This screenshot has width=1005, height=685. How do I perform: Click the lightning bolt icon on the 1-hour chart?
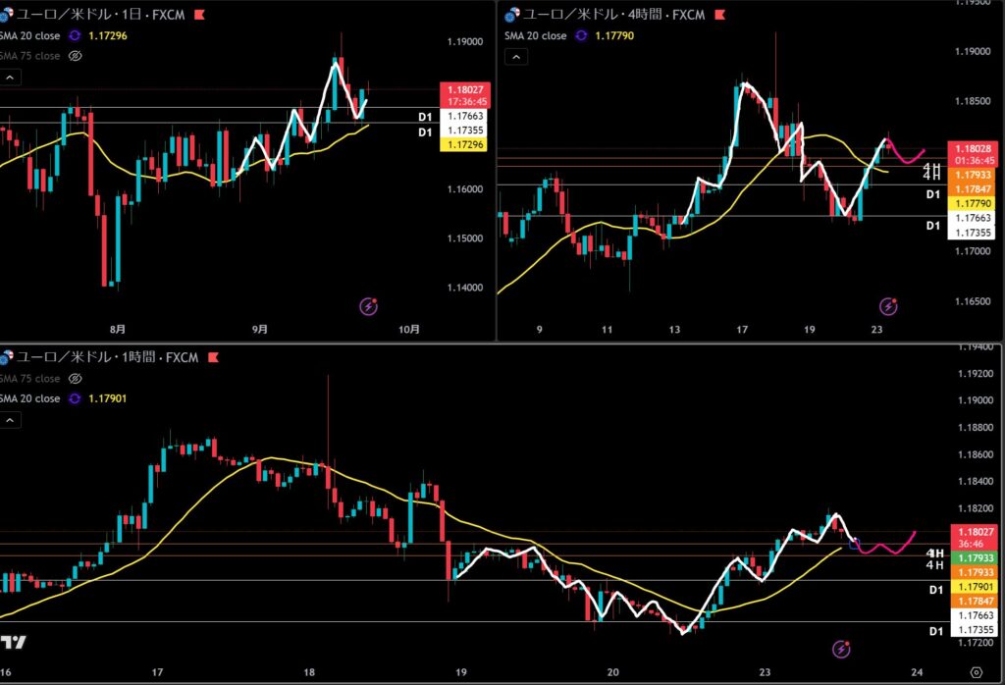[x=841, y=649]
